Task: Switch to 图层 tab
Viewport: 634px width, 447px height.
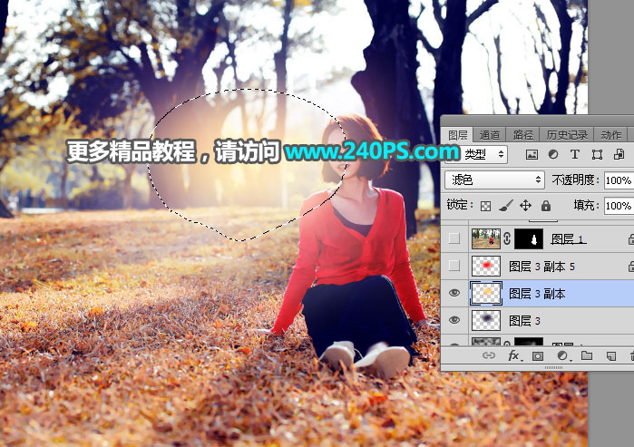Action: click(457, 135)
